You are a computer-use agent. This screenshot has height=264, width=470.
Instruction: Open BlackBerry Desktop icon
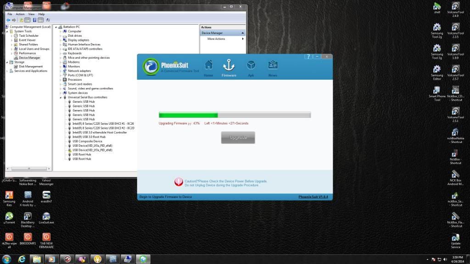[x=28, y=220]
